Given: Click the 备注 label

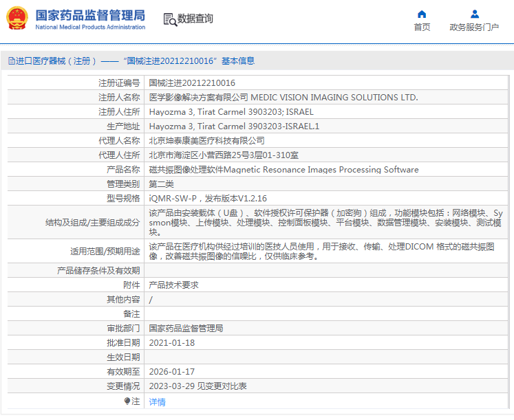Looking at the screenshot, I should click(131, 313).
